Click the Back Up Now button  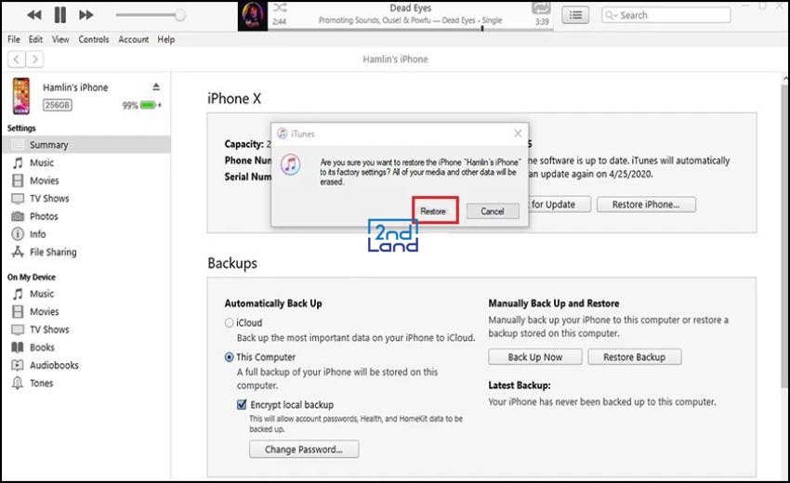click(x=535, y=357)
